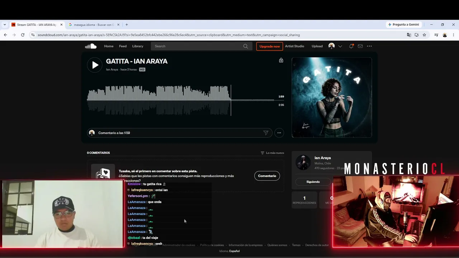Click the Upgrade now button

click(x=270, y=46)
